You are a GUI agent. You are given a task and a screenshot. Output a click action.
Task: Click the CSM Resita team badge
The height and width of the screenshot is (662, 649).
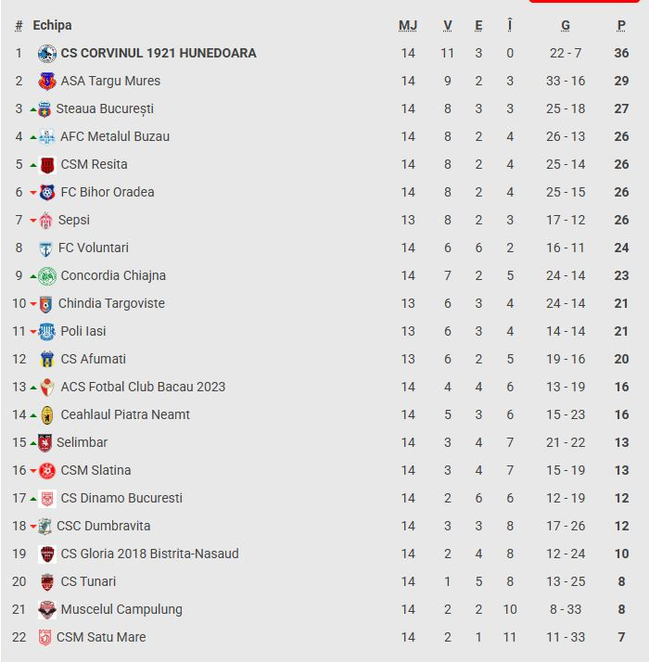47,165
